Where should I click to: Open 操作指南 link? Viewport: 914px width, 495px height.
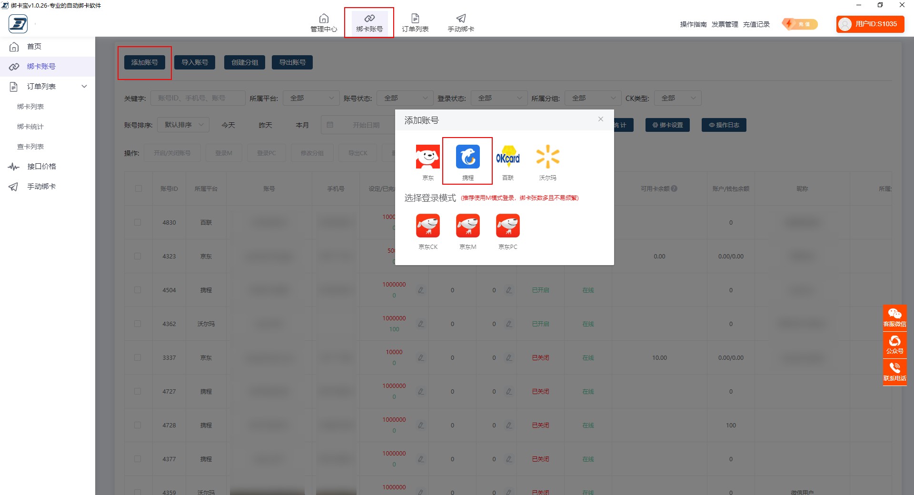pos(693,24)
